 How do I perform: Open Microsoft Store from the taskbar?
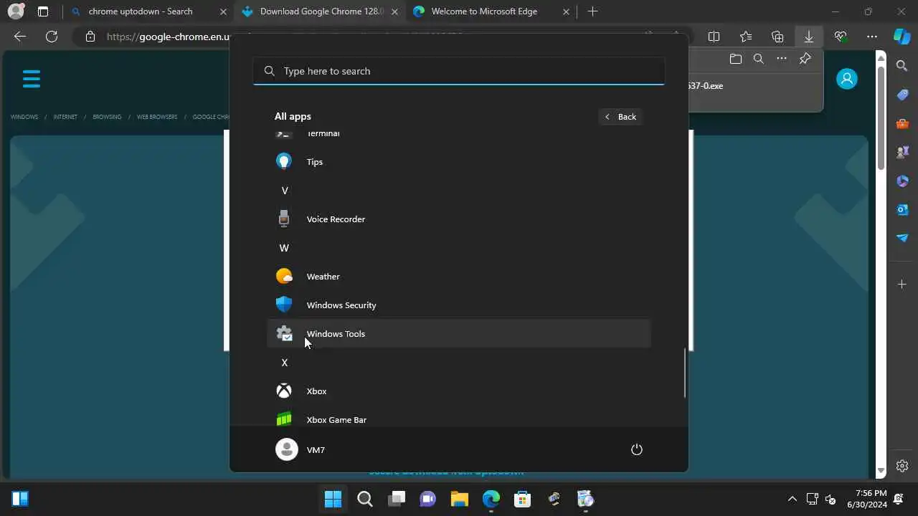pos(523,499)
